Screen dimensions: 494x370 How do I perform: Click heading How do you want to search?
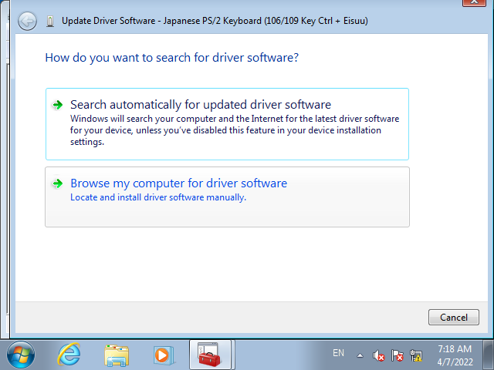pyautogui.click(x=171, y=58)
